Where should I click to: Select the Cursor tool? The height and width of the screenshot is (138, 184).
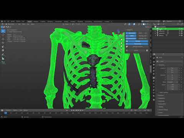click(3, 35)
